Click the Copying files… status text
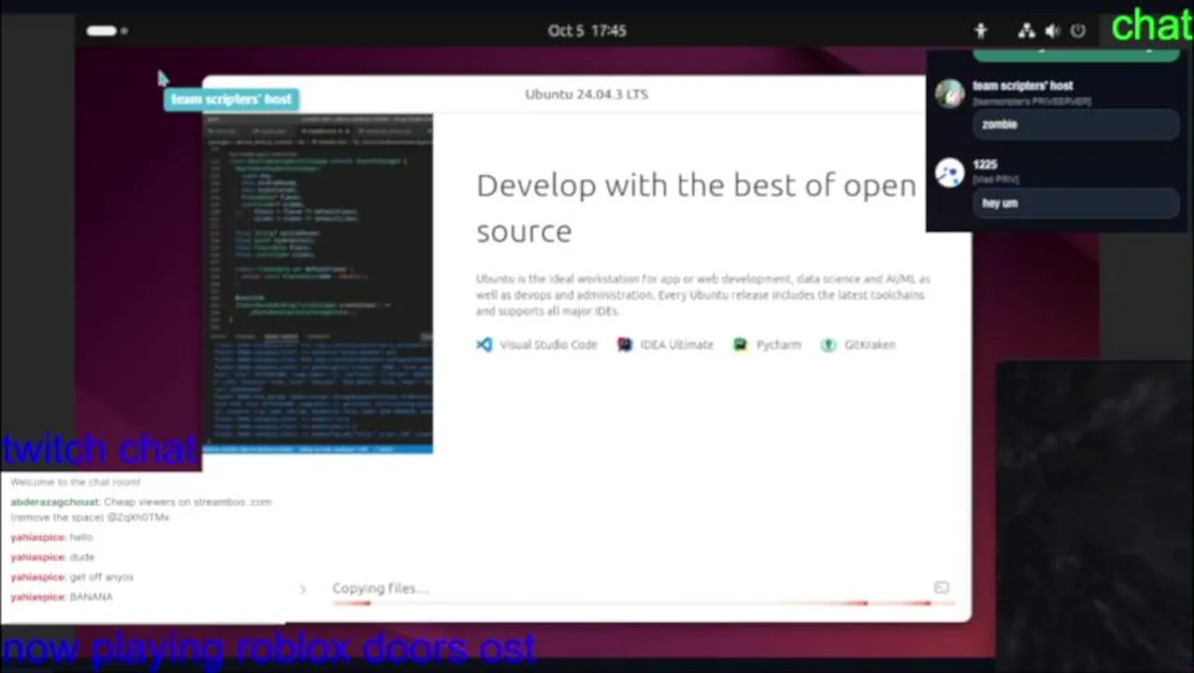 pyautogui.click(x=380, y=588)
